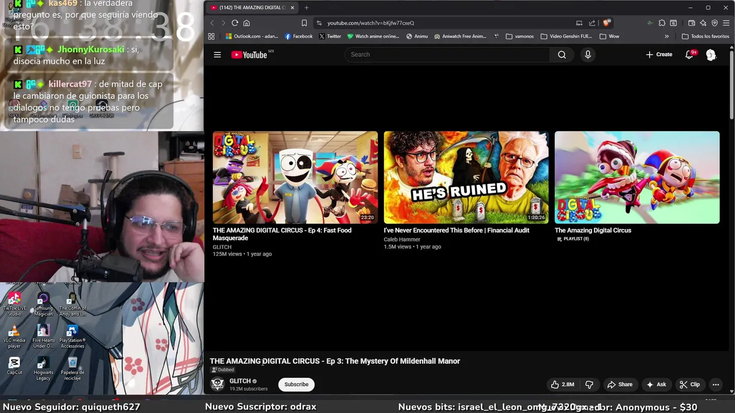Click the youtube.com address bar URL

point(370,23)
